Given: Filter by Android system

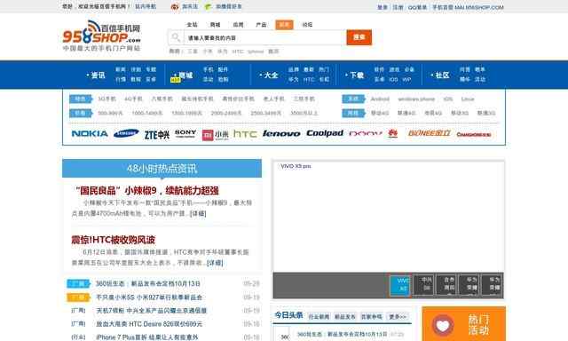Looking at the screenshot, I should pyautogui.click(x=380, y=99).
